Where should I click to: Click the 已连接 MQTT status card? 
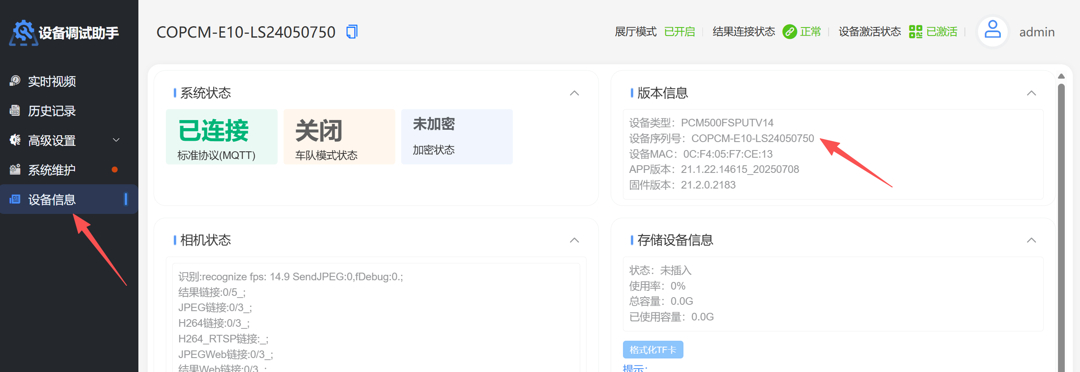point(222,137)
